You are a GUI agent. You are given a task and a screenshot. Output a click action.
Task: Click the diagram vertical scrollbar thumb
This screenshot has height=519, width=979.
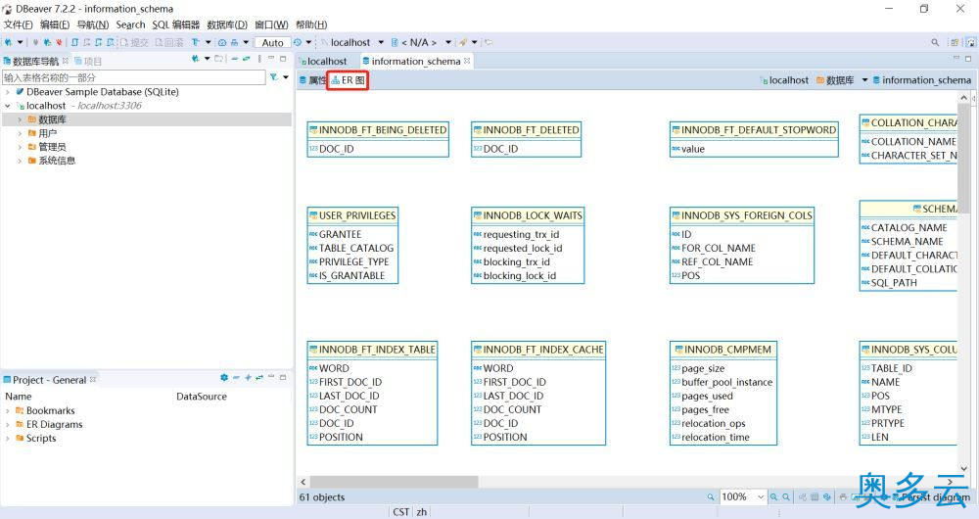[x=964, y=161]
